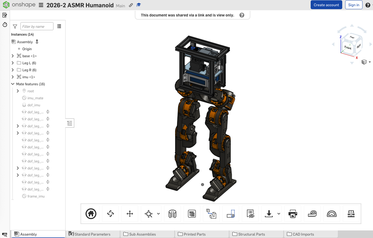Click the list with crossed-eye toolbar icon

(x=250, y=214)
